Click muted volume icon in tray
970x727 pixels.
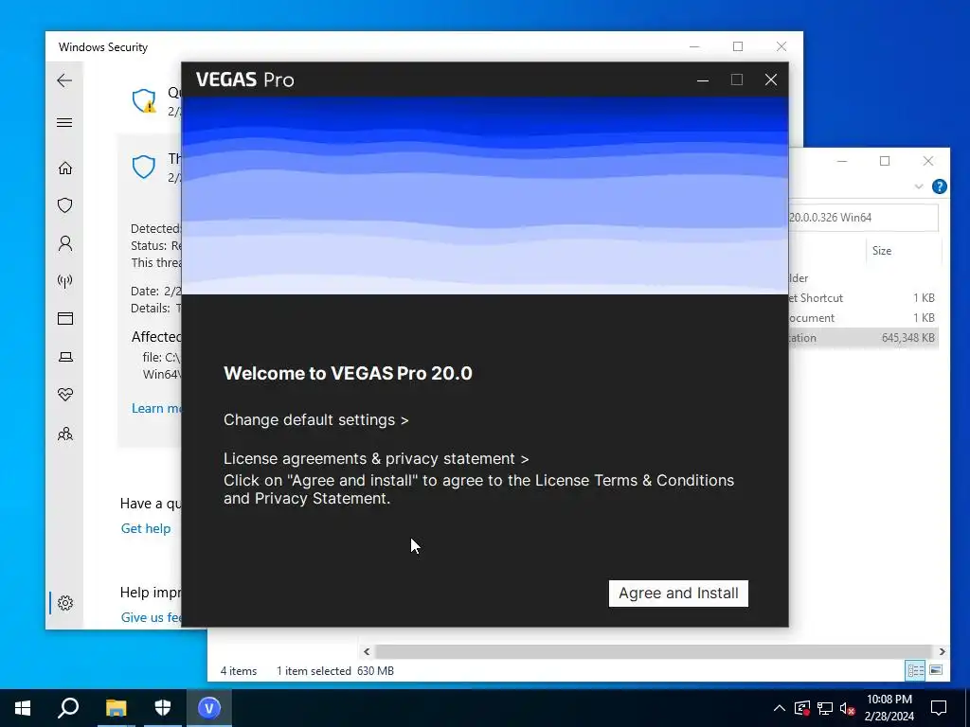coord(848,708)
